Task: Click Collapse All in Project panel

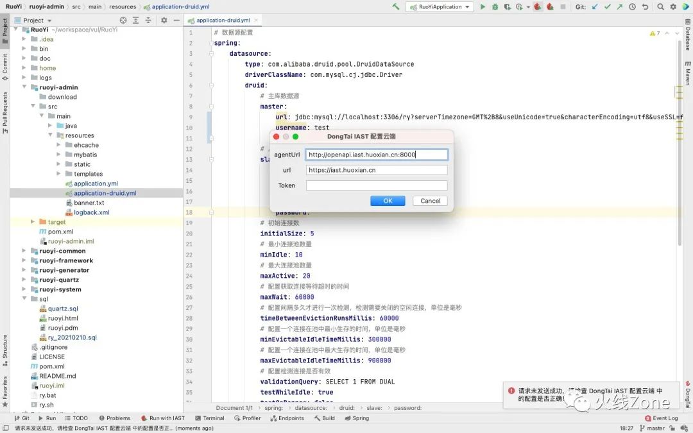Action: pos(148,21)
